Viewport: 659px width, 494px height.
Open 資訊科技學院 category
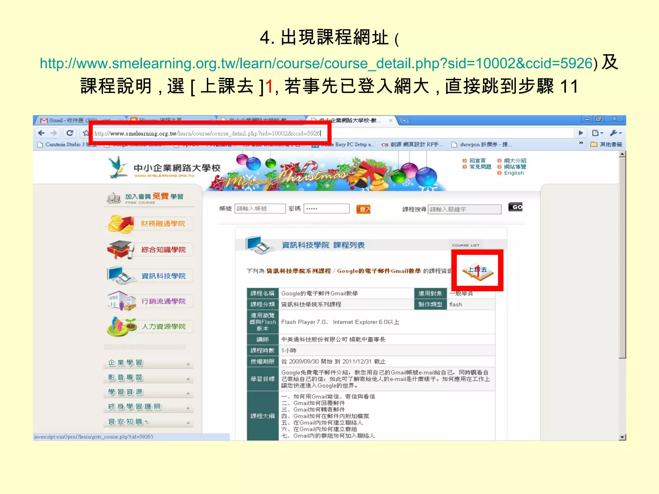150,276
